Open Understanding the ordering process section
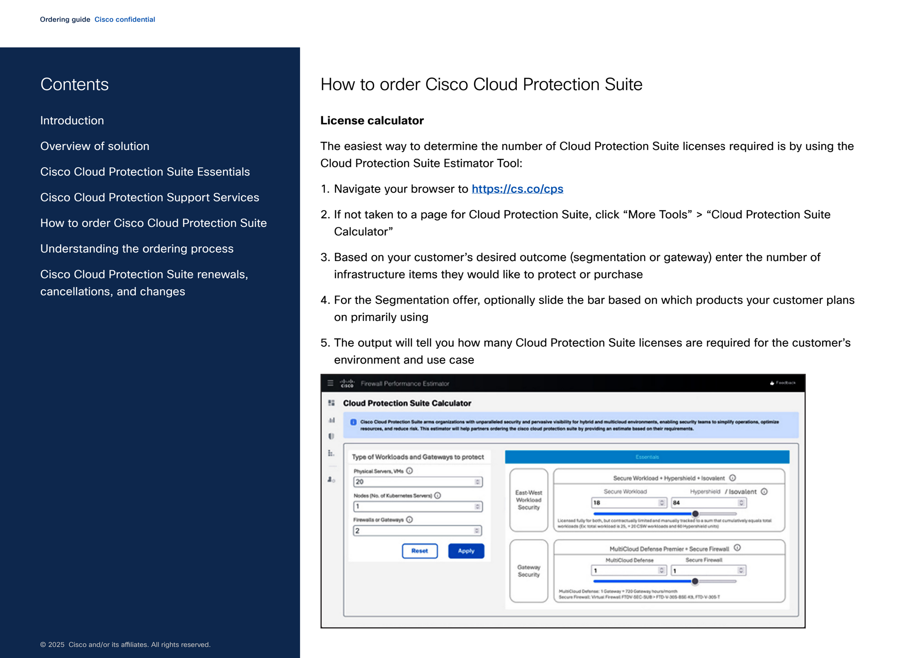 (137, 249)
